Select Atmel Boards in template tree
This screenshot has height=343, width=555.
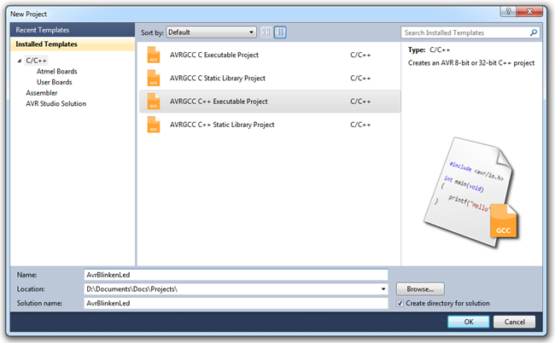coord(56,72)
